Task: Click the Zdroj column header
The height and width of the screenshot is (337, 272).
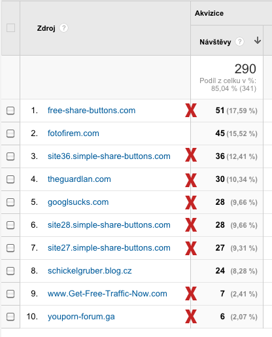Action: pyautogui.click(x=46, y=28)
